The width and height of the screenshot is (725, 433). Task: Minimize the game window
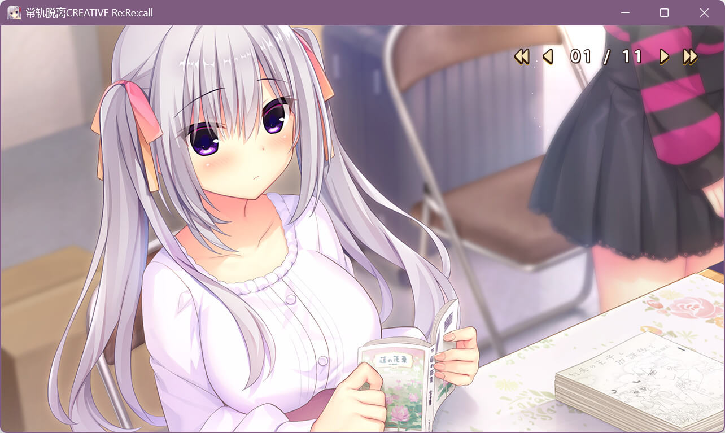625,12
